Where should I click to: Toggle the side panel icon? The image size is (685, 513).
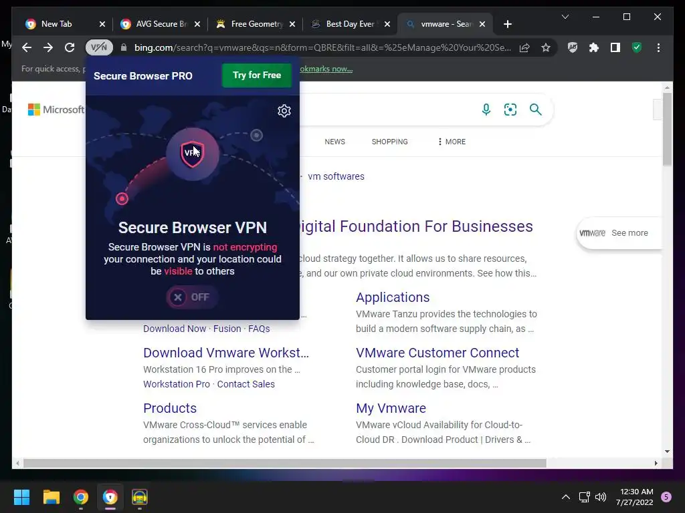pos(615,47)
